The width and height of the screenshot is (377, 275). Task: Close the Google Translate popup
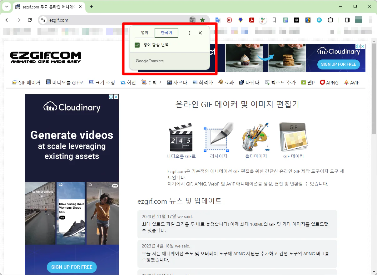point(200,33)
